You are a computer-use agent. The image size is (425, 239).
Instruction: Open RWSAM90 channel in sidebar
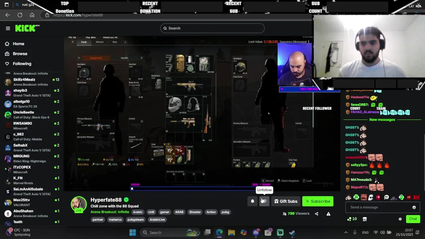click(32, 126)
